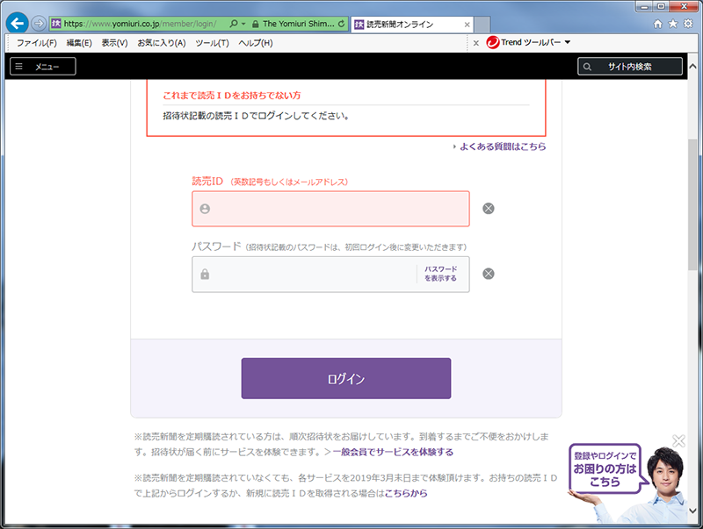Clear the password field with its X icon
The width and height of the screenshot is (703, 529).
[489, 274]
